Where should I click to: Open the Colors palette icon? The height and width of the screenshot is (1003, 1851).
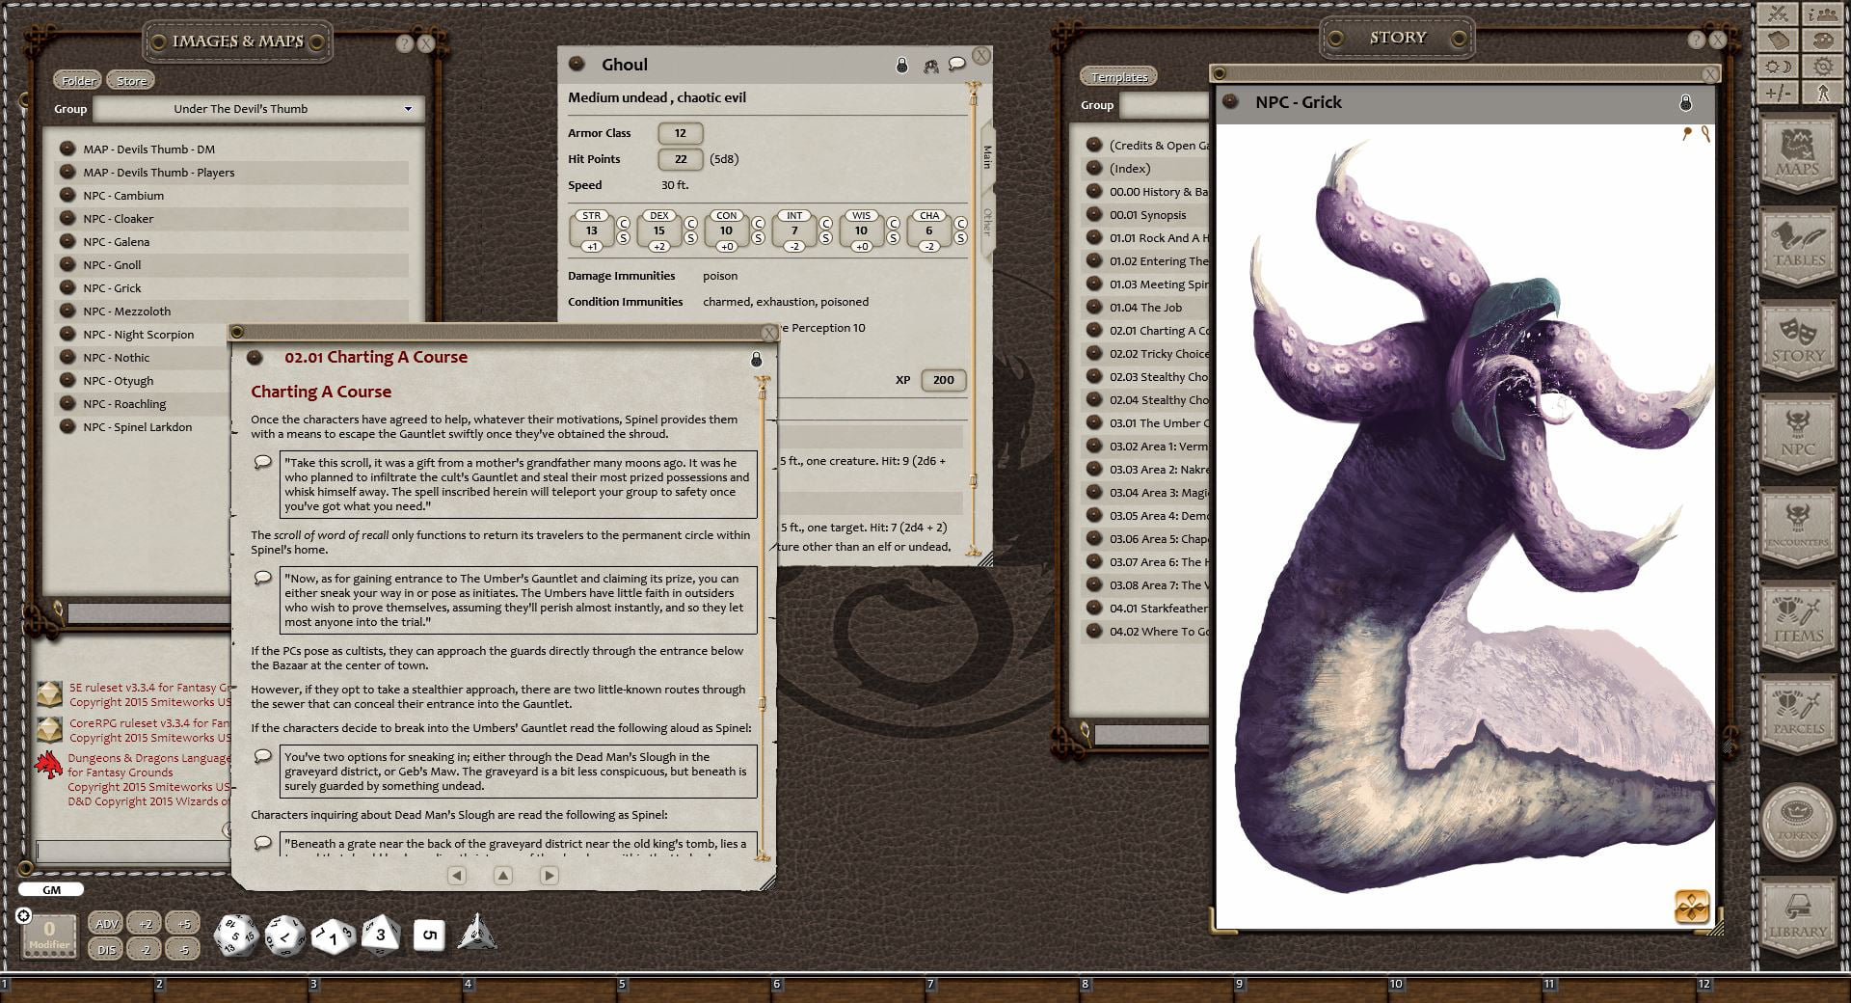pyautogui.click(x=1822, y=40)
